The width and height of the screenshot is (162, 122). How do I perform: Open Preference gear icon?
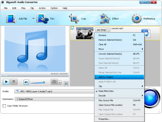pos(137,19)
